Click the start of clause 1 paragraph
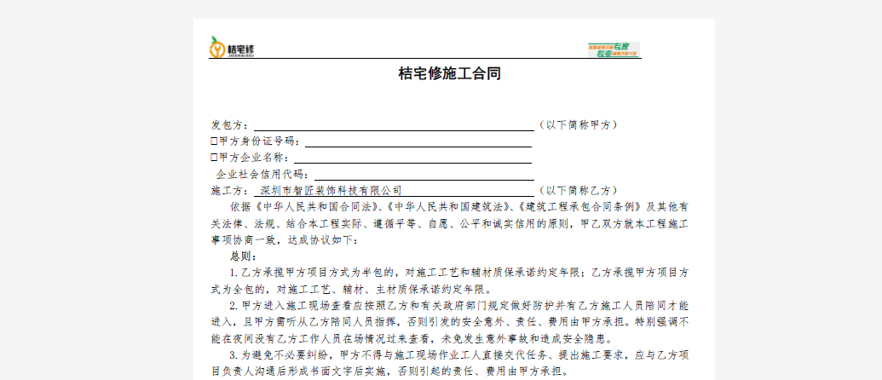This screenshot has height=380, width=882. click(233, 273)
